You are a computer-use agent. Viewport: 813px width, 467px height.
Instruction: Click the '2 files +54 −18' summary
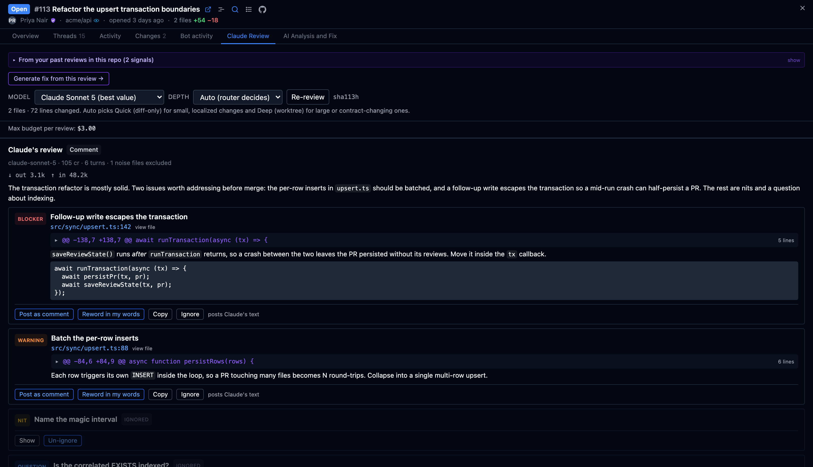point(196,21)
